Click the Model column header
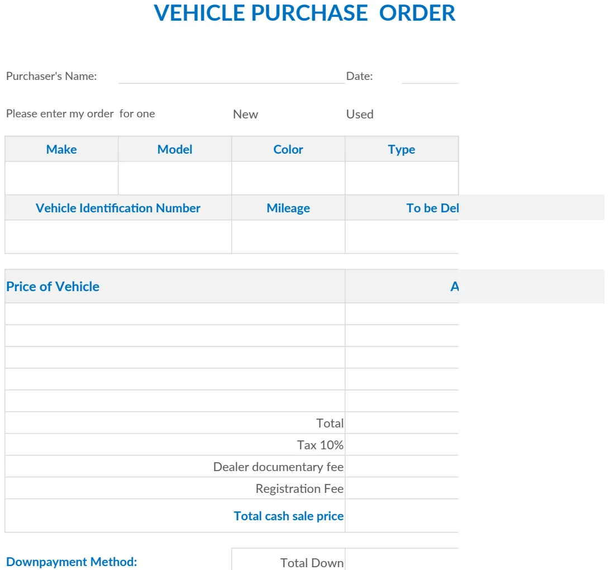Image resolution: width=609 pixels, height=570 pixels. (175, 149)
